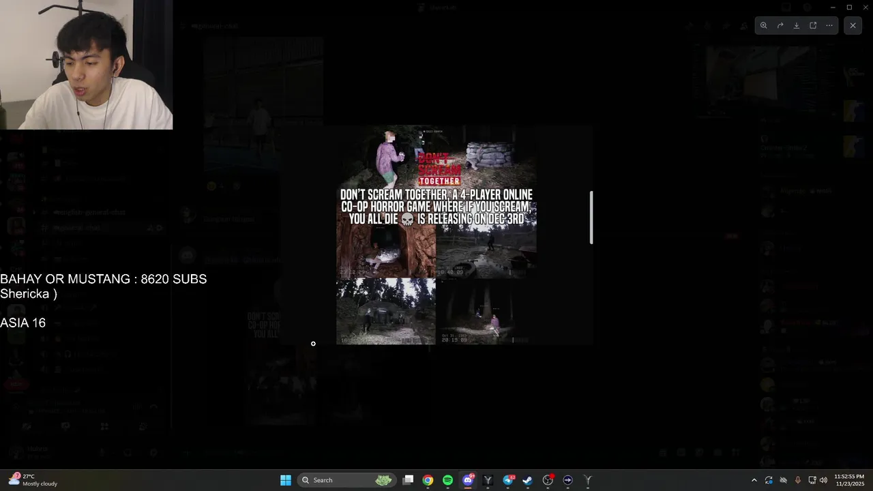Image resolution: width=873 pixels, height=491 pixels.
Task: Open the image in browser icon
Action: coord(813,25)
